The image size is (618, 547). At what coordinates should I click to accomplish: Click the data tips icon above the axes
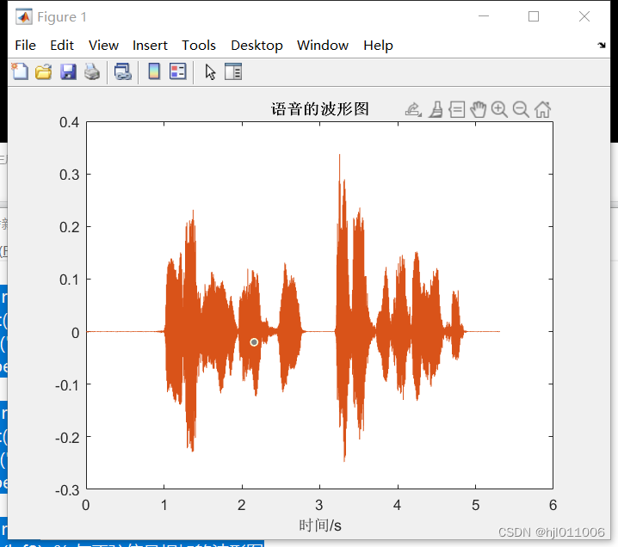tap(457, 109)
